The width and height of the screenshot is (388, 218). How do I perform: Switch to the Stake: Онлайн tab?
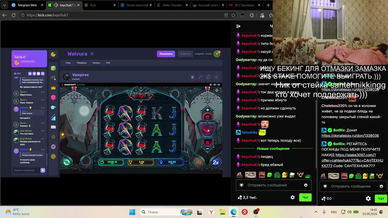pos(173,5)
